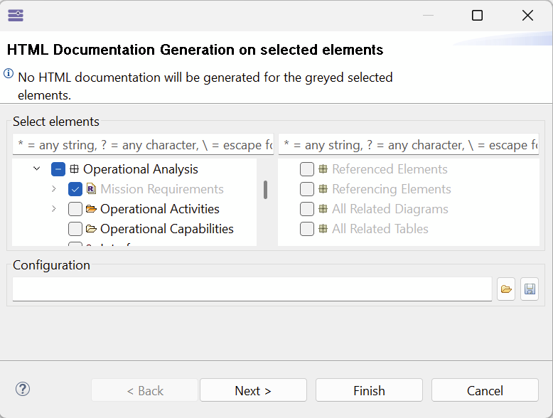The image size is (553, 418).
Task: Click the Operational Analysis grid icon
Action: pyautogui.click(x=74, y=169)
